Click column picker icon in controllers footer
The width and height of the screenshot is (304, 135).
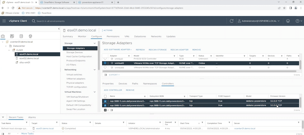pos(111,110)
